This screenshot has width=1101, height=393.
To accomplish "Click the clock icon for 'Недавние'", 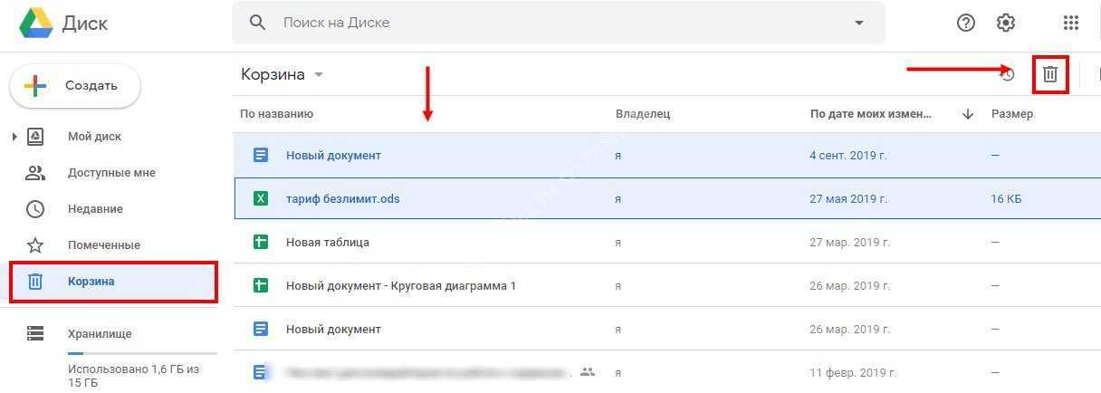I will click(x=35, y=209).
